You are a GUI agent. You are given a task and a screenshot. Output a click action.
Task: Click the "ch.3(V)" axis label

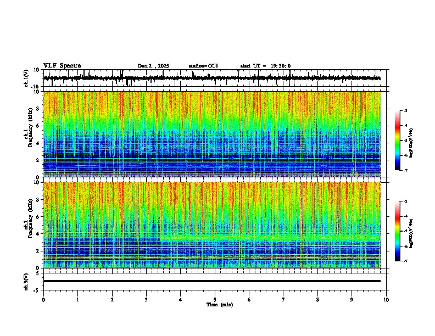coord(26,282)
